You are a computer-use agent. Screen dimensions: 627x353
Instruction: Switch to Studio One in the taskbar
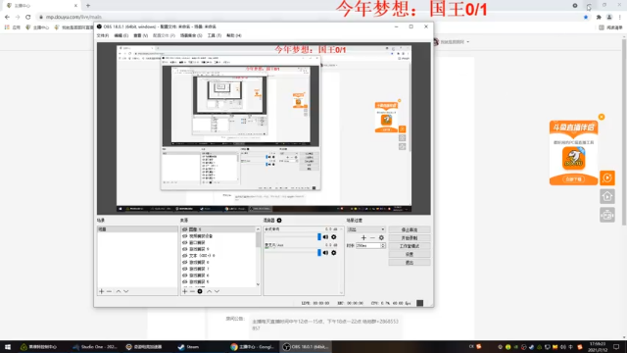coord(95,346)
